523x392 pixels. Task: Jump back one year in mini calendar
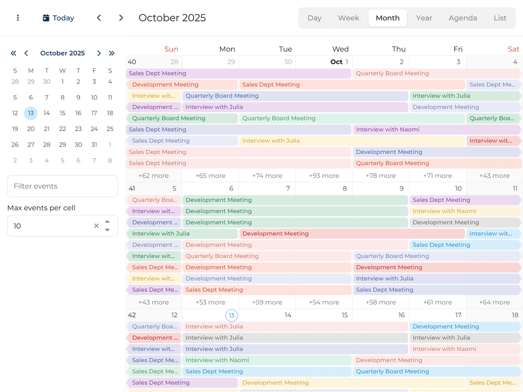13,53
